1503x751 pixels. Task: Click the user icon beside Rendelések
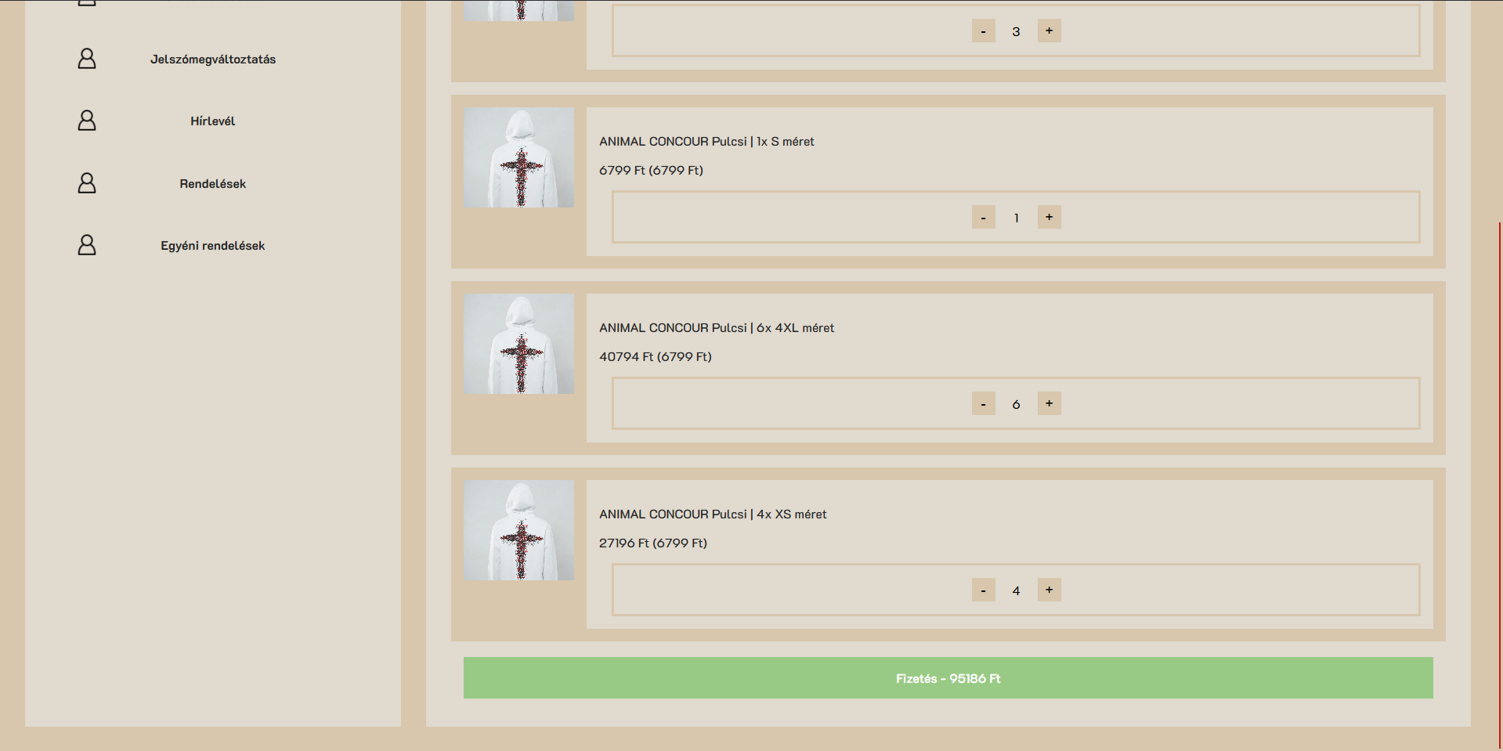[87, 183]
